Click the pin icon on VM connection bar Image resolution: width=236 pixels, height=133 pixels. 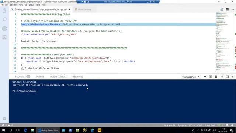click(82, 1)
